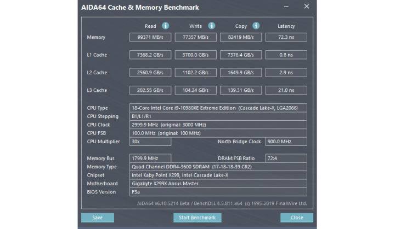Click the Start Benchmark button
395x229 pixels.
(198, 218)
